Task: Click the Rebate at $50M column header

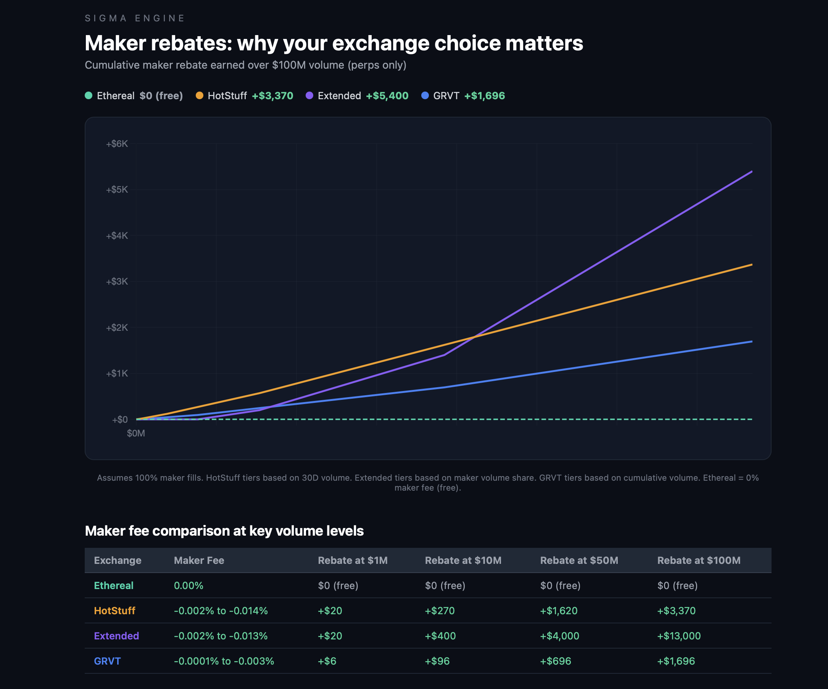Action: [579, 560]
